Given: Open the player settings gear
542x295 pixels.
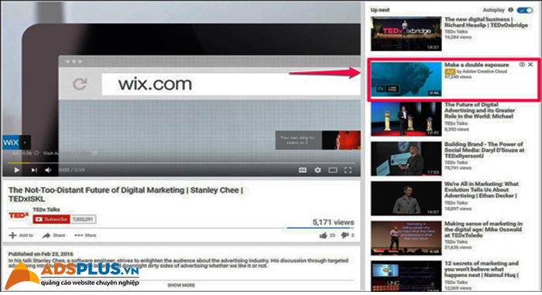Looking at the screenshot, I should click(x=317, y=170).
